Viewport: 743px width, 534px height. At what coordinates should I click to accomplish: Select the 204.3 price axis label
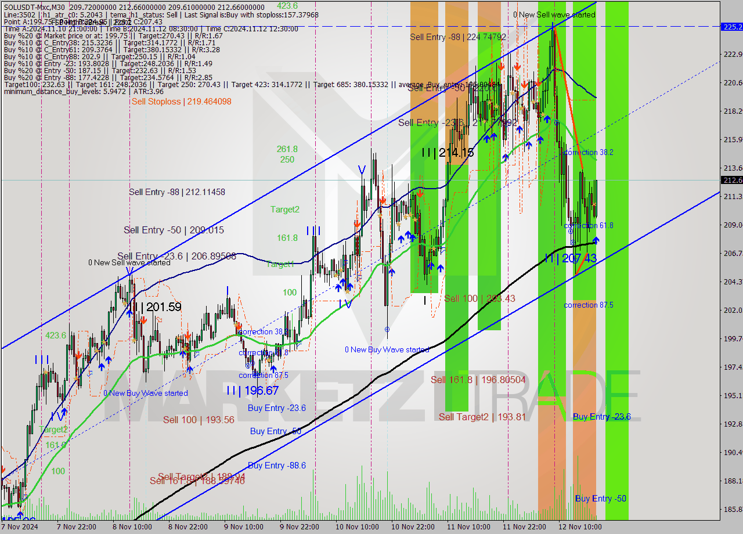[733, 282]
